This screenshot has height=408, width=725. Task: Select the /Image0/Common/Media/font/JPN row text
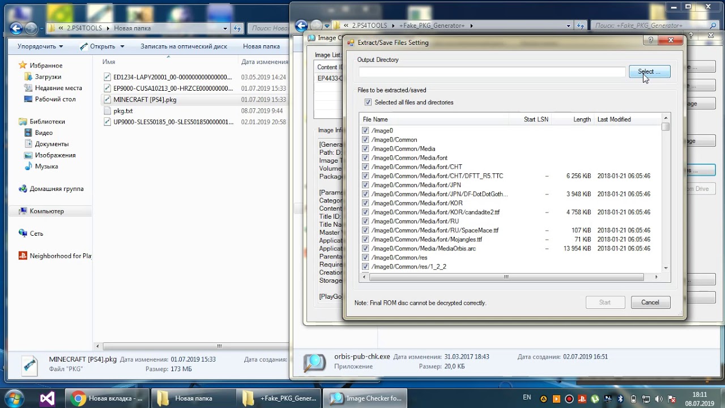click(x=416, y=185)
